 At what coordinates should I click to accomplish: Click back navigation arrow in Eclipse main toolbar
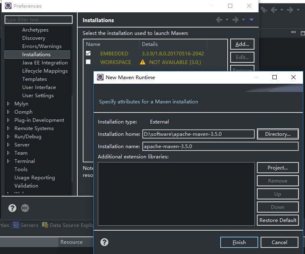coord(274,10)
